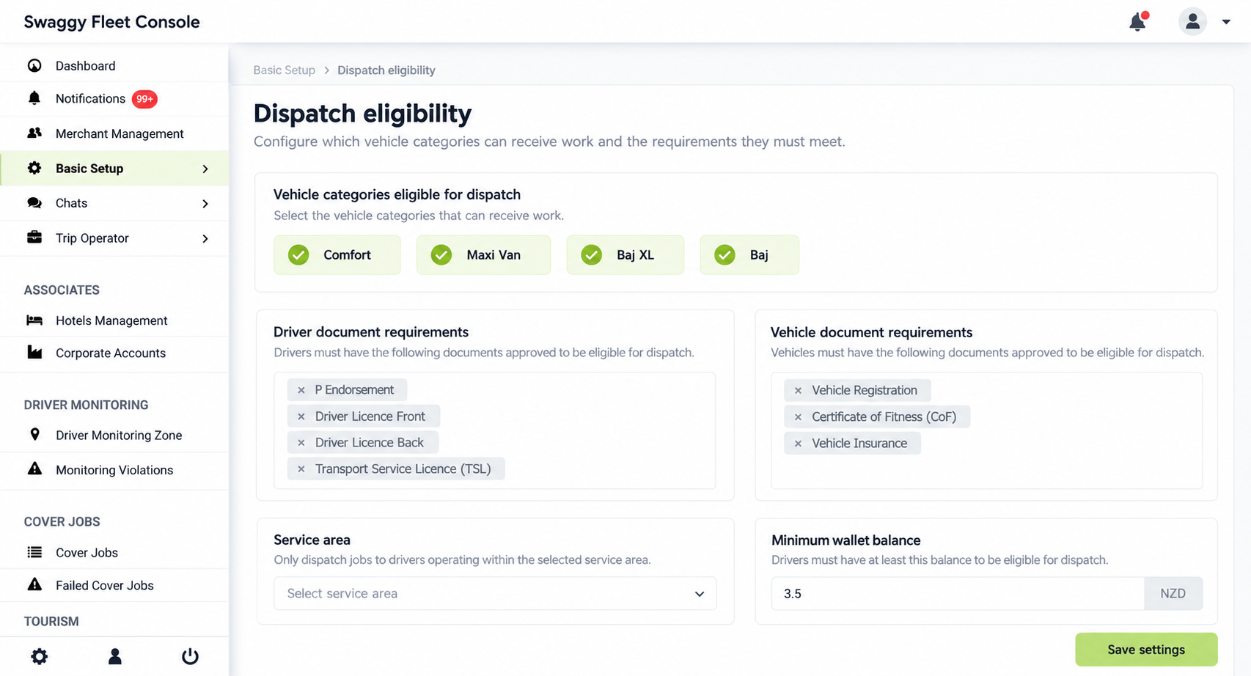
Task: Open the user avatar in the header
Action: 1192,22
